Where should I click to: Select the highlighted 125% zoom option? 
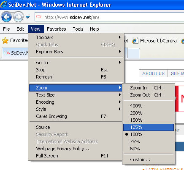coord(149,127)
